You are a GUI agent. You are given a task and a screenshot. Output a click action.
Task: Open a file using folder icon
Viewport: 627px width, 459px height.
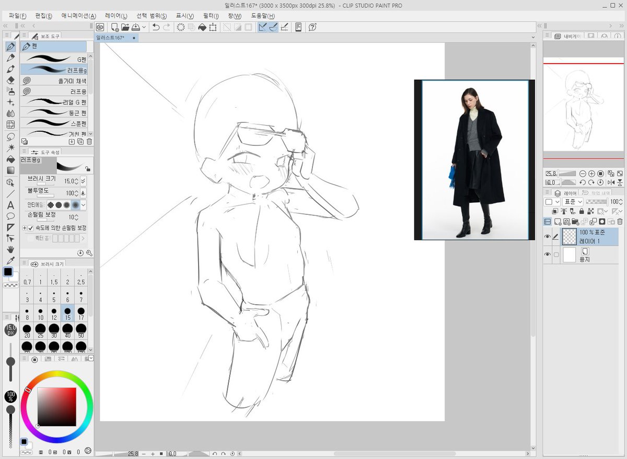click(x=125, y=27)
